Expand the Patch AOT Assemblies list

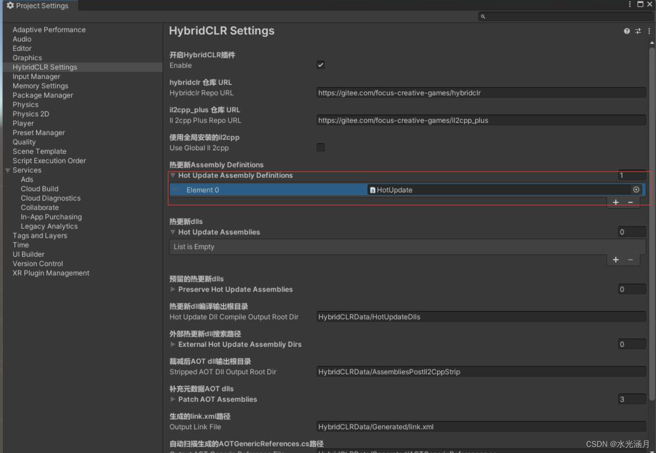click(173, 399)
